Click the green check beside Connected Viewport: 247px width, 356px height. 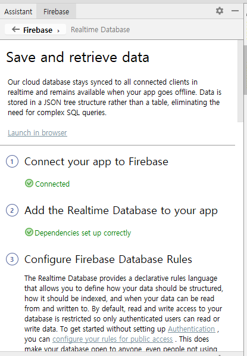[x=29, y=183]
